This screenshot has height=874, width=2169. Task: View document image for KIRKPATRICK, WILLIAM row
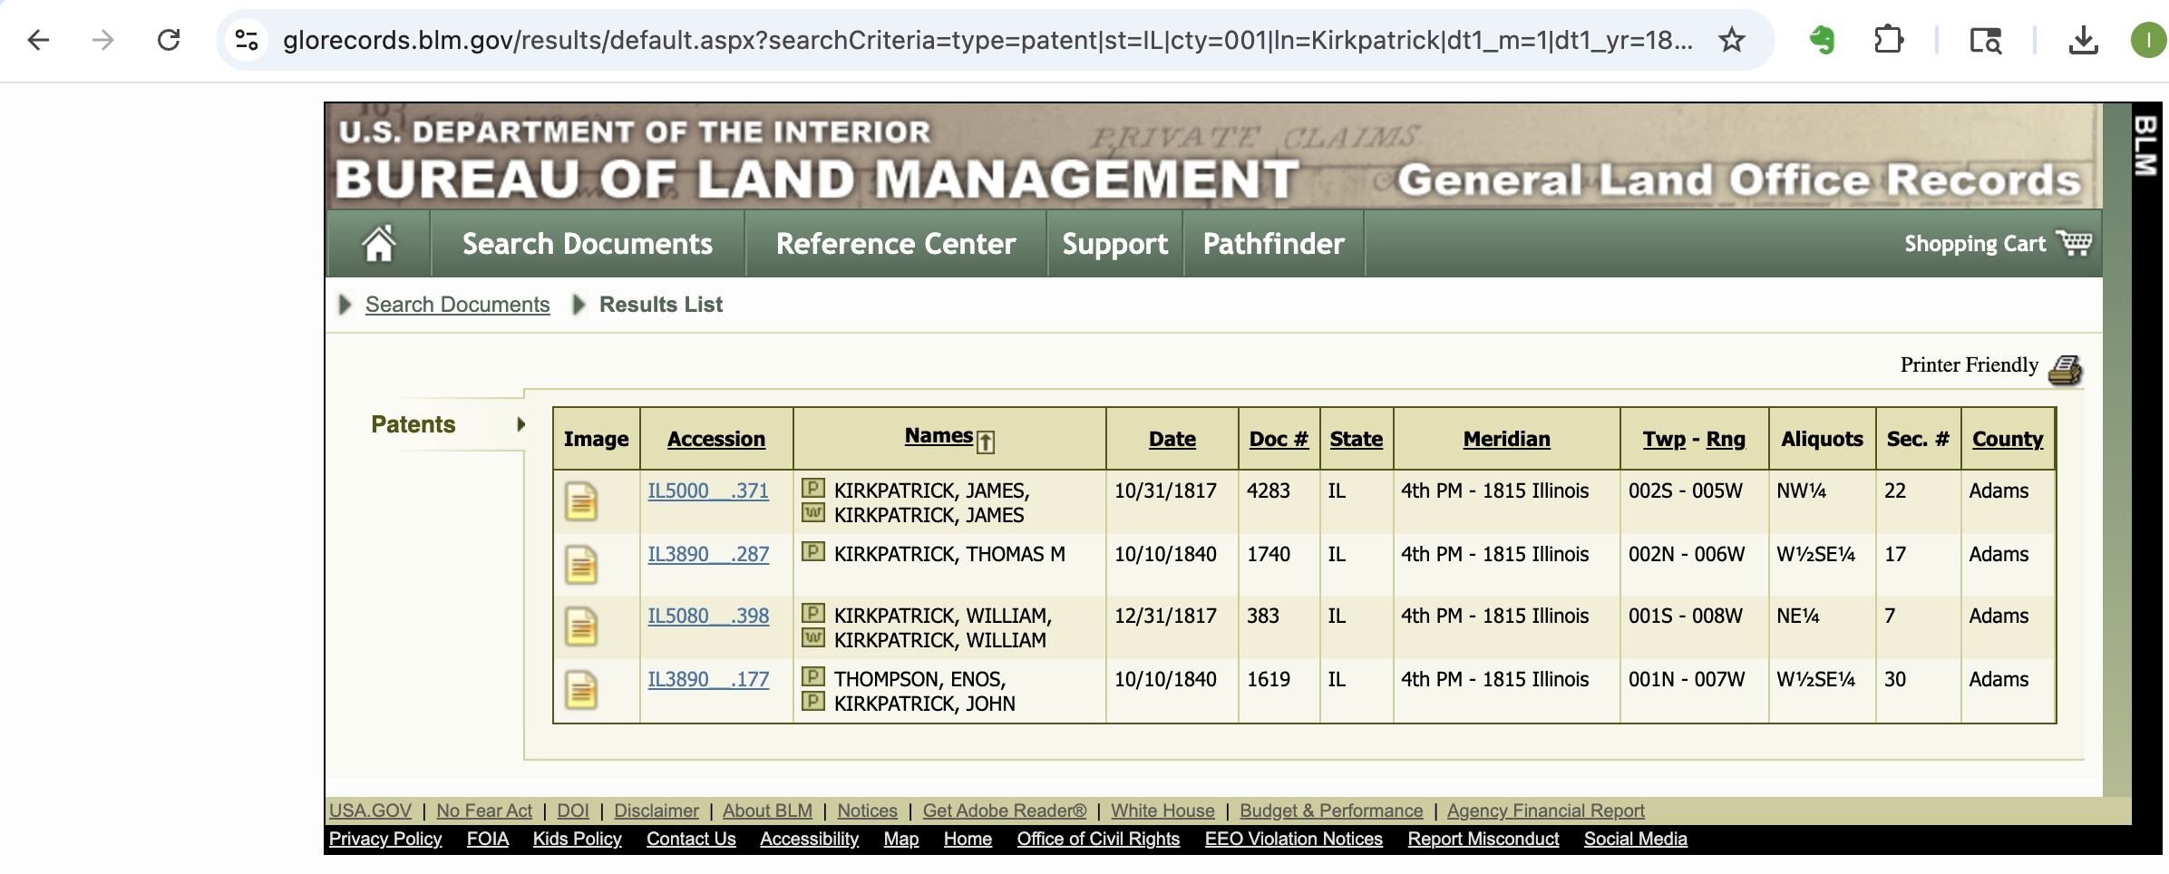coord(581,627)
